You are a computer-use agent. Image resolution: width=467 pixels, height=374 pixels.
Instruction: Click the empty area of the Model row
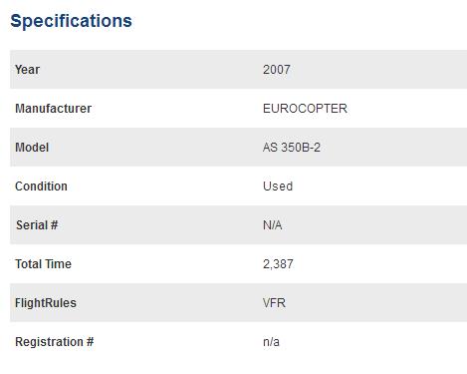[393, 148]
